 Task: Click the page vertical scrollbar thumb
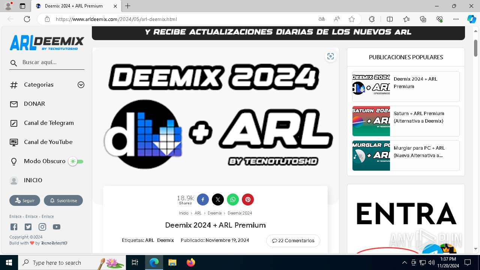point(476,48)
